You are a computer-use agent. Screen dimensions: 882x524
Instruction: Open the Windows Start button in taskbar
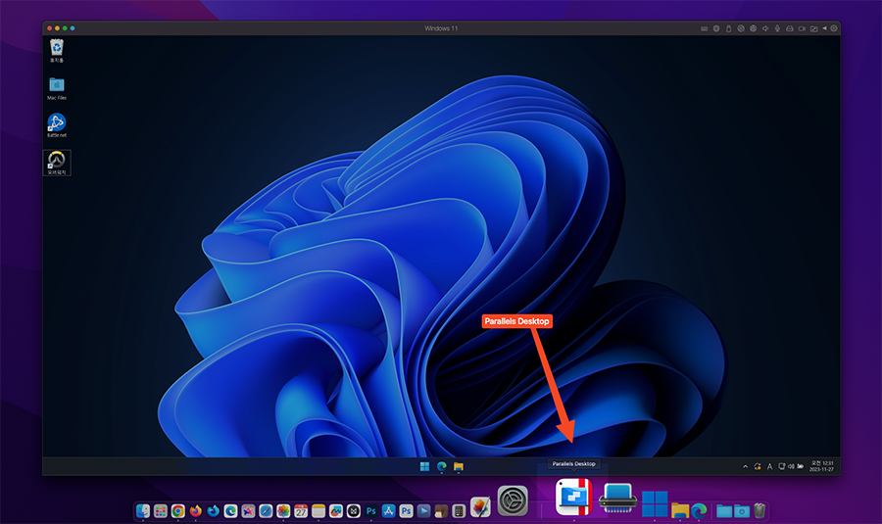click(424, 466)
